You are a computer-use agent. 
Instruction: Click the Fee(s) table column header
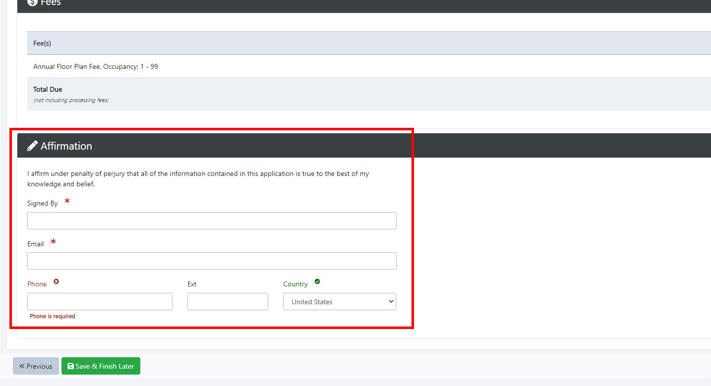(42, 44)
